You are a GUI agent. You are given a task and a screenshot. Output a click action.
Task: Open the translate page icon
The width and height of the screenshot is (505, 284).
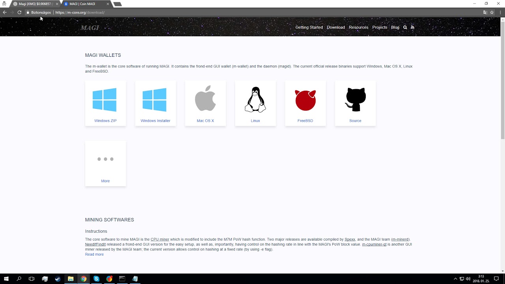pos(485,12)
